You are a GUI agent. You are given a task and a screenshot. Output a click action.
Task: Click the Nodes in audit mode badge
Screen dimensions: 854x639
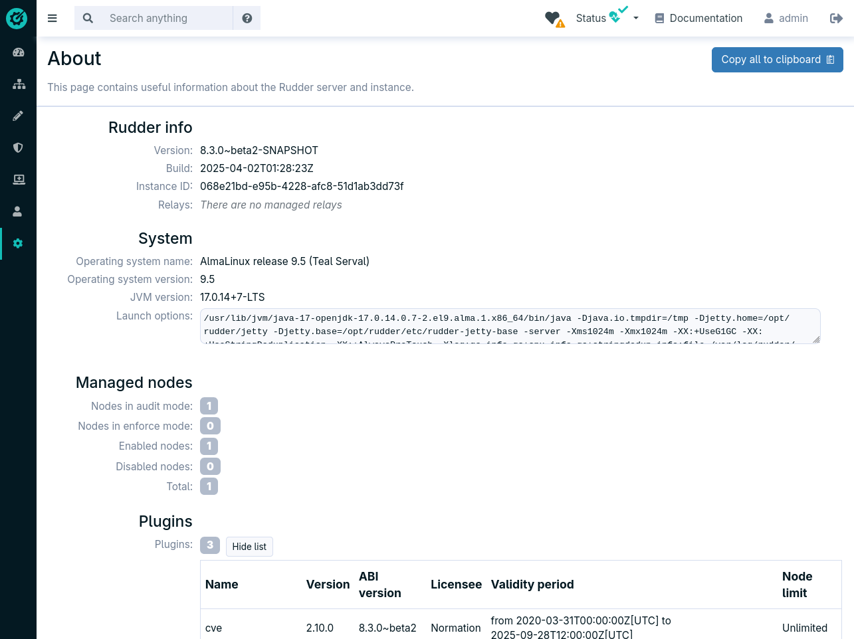(209, 406)
